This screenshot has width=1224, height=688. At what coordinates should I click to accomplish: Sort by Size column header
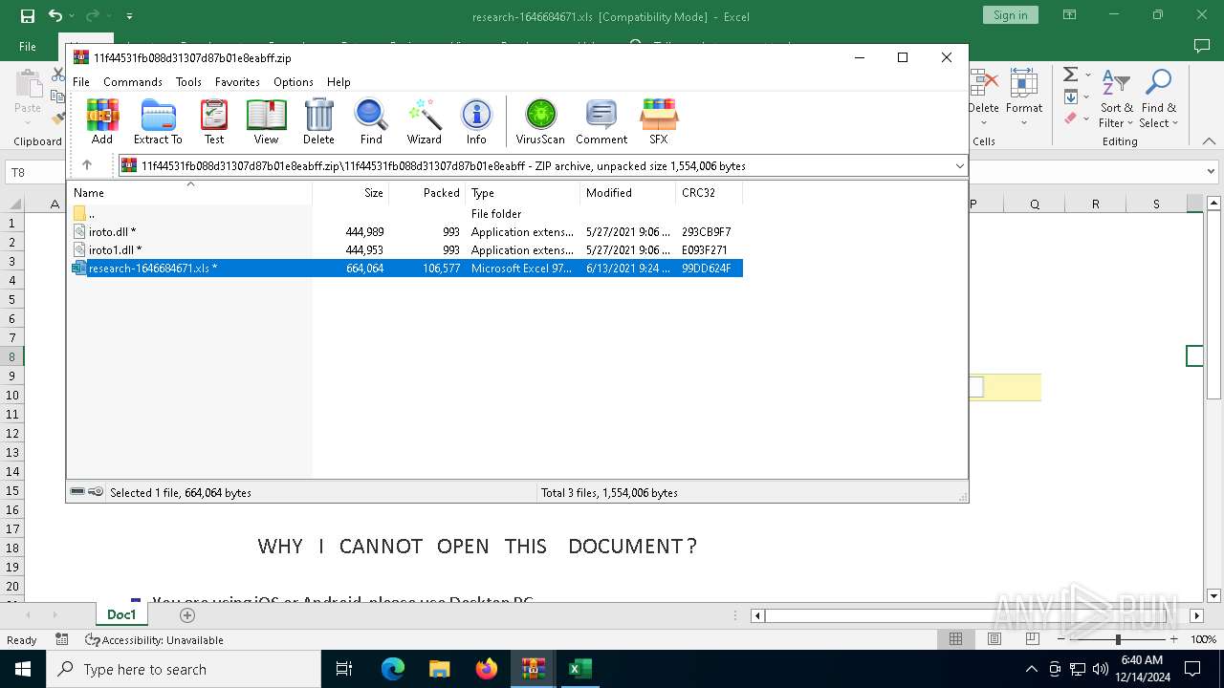pyautogui.click(x=350, y=192)
